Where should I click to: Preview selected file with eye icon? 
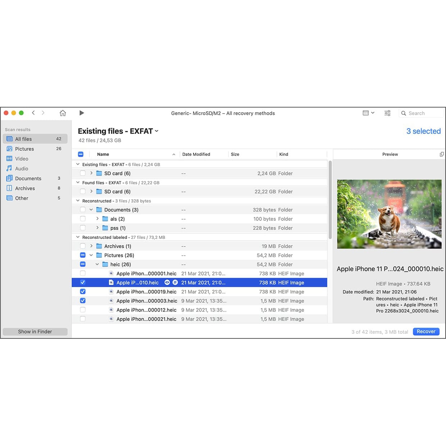click(167, 282)
